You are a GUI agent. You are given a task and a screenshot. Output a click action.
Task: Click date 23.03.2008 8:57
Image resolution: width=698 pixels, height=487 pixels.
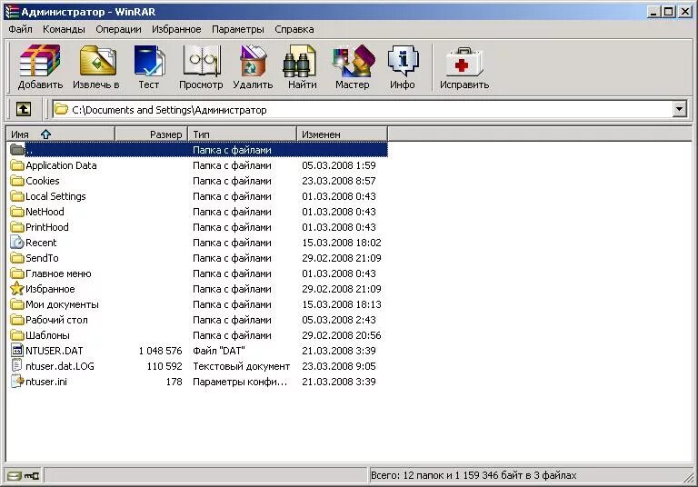339,181
